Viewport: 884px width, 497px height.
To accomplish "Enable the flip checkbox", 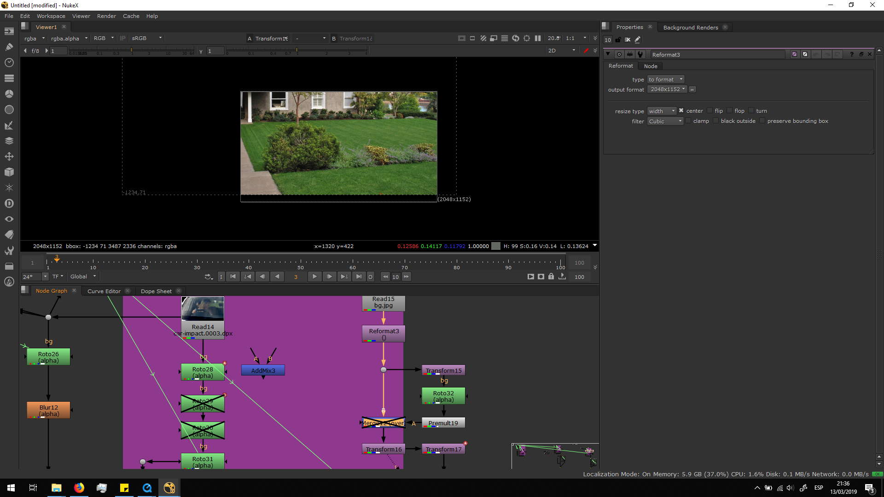I will click(x=710, y=111).
